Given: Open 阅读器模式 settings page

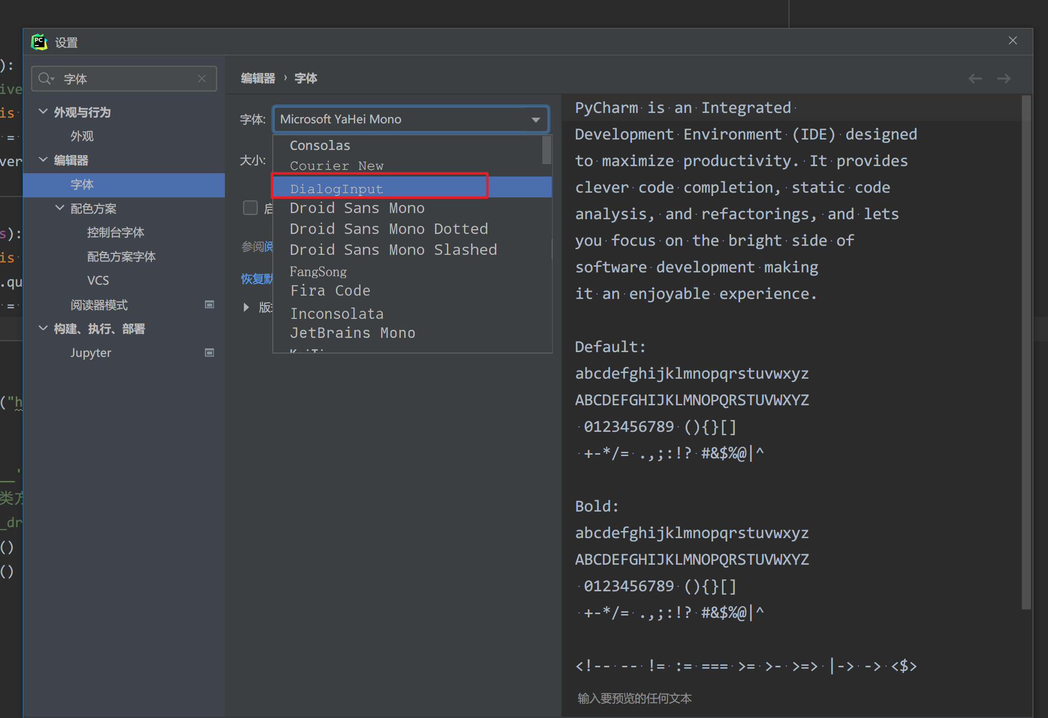Looking at the screenshot, I should point(99,305).
